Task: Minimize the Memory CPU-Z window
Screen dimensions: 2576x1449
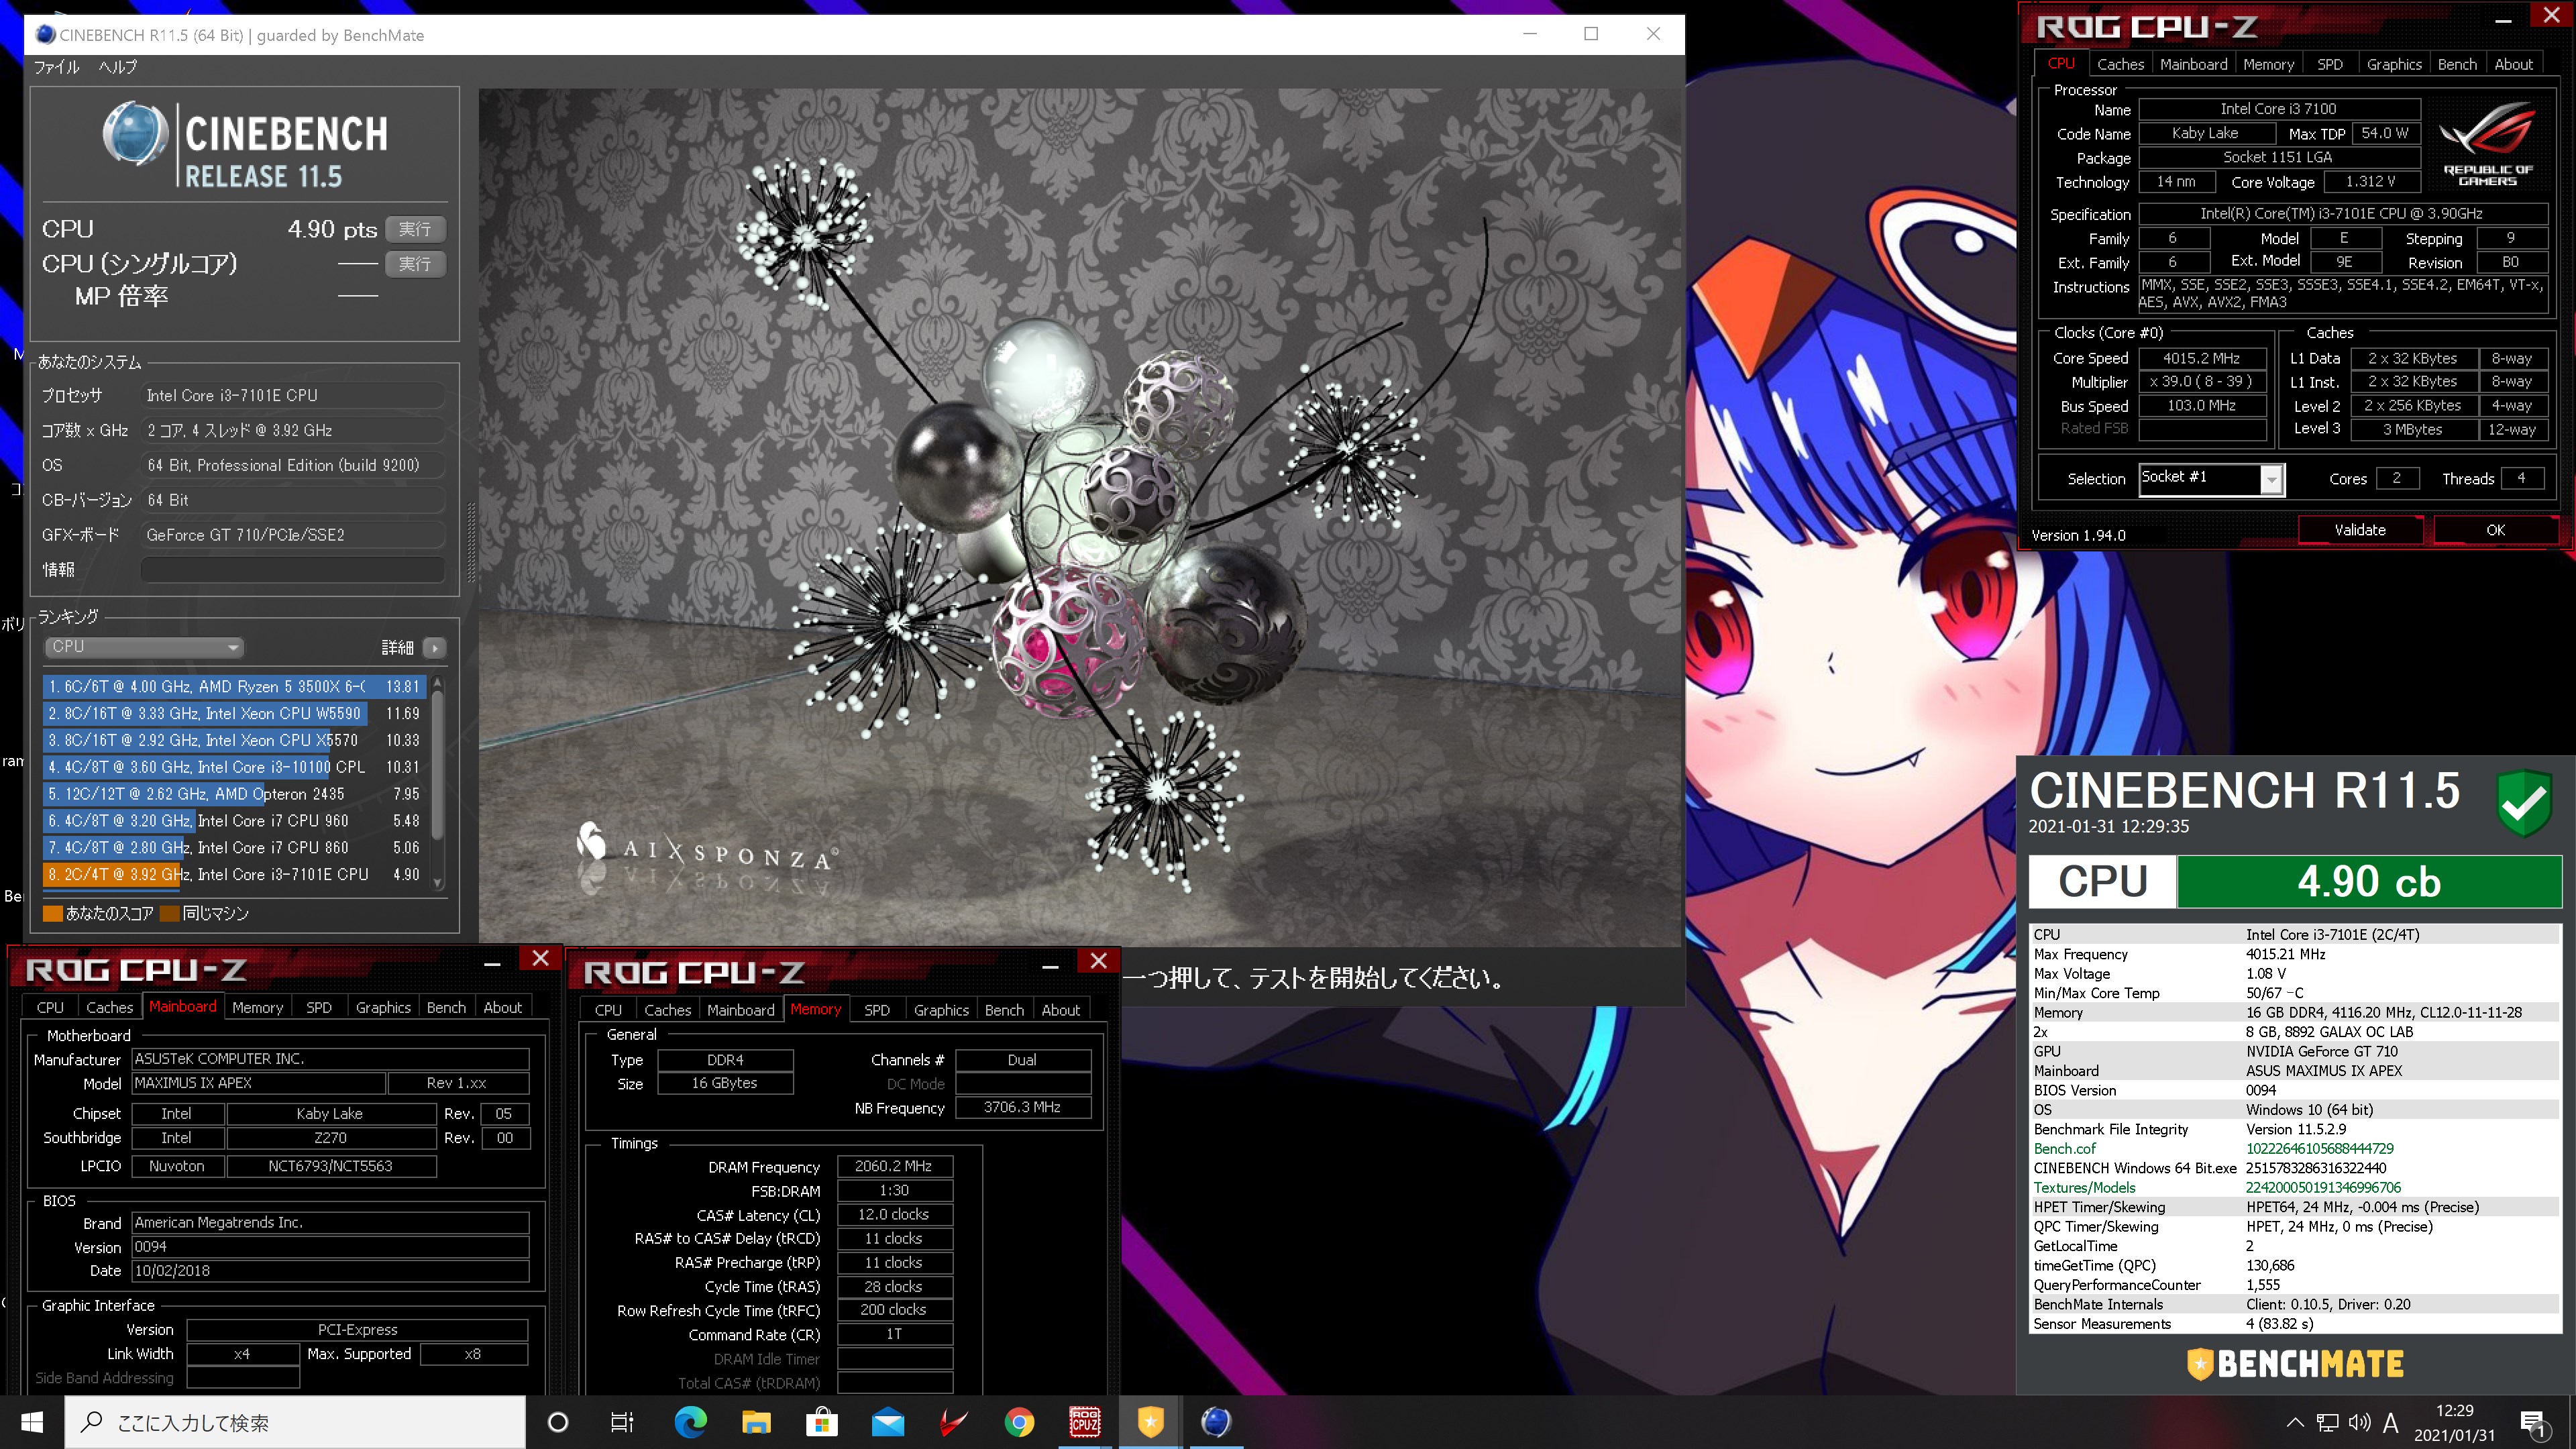Action: coord(1049,965)
